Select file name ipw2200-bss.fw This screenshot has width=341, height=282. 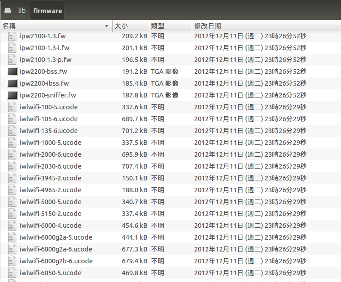(x=43, y=72)
